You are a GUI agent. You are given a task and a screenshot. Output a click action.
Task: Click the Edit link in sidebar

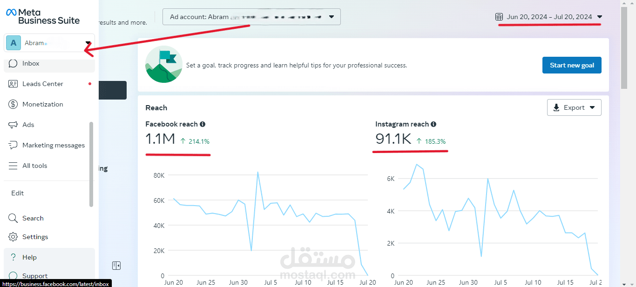coord(18,193)
